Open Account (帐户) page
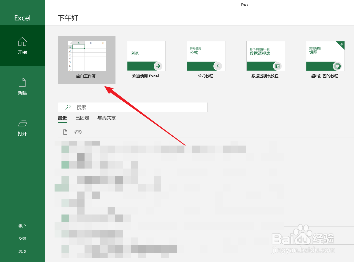Screen dimensions: 354x262 click(22, 226)
